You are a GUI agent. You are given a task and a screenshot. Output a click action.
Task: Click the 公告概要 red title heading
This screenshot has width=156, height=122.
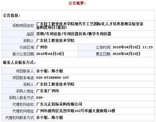[x=77, y=3]
